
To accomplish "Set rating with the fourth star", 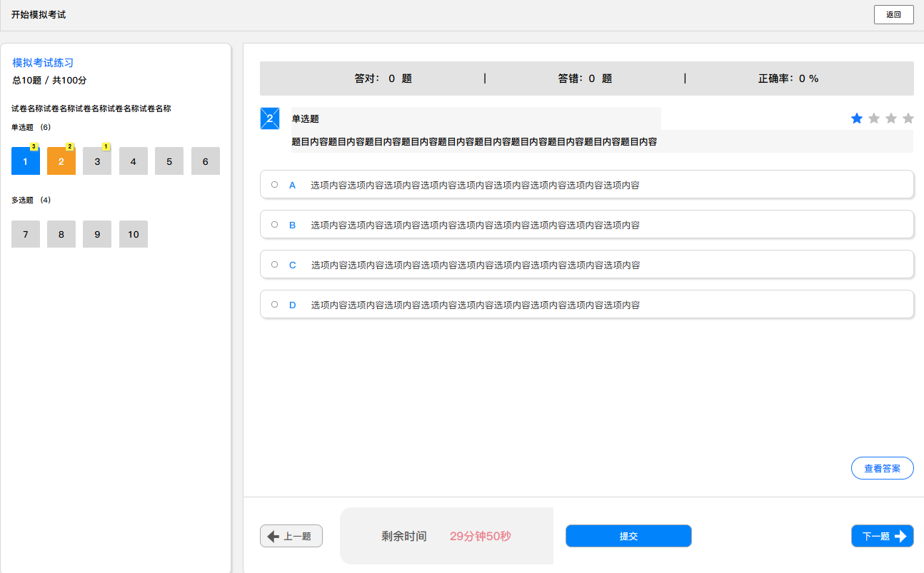I will point(908,118).
